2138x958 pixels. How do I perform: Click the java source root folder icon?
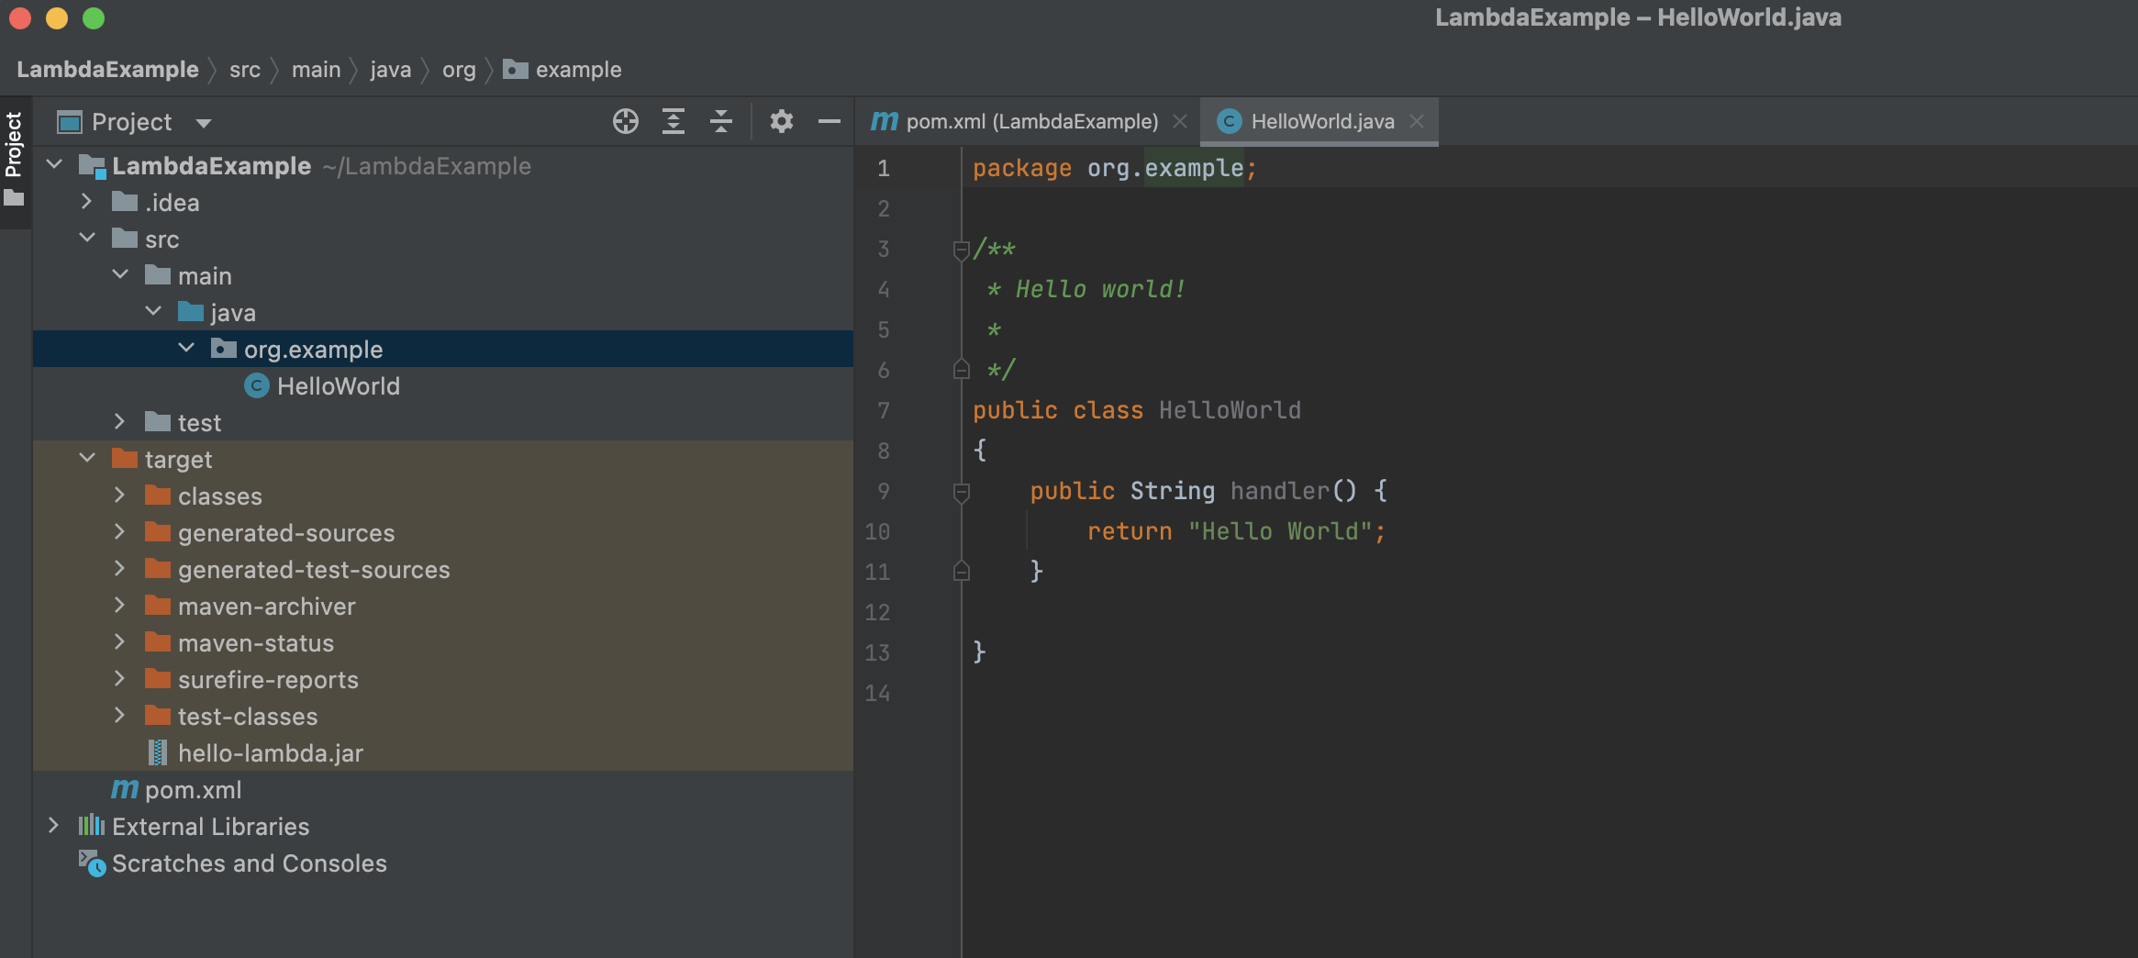tap(191, 312)
